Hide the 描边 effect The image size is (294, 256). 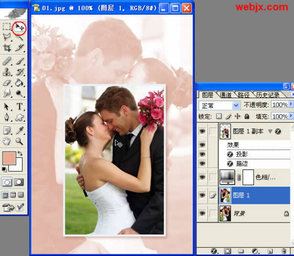[x=202, y=164]
